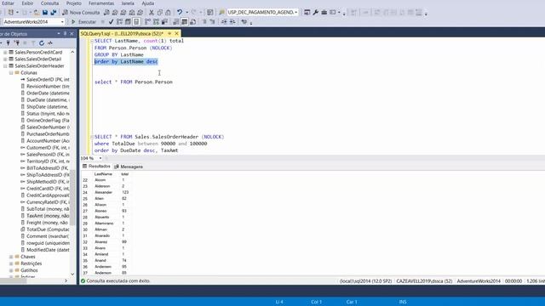Select the Alexander cell in results grid
This screenshot has width=545, height=306.
(x=104, y=192)
